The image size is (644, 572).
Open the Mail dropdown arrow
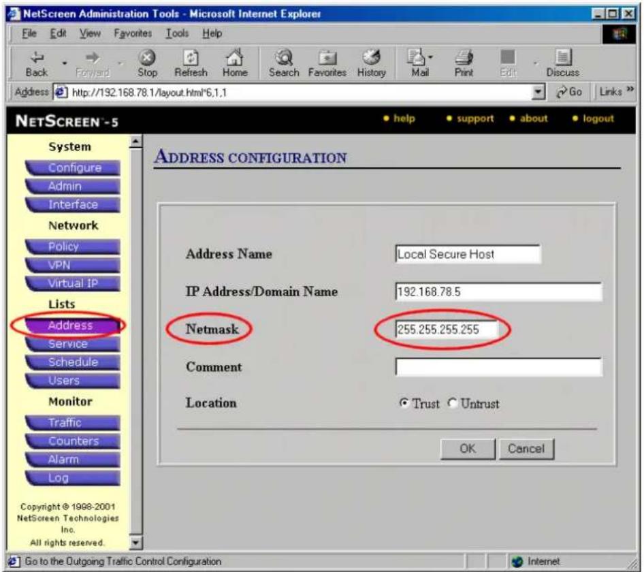430,57
